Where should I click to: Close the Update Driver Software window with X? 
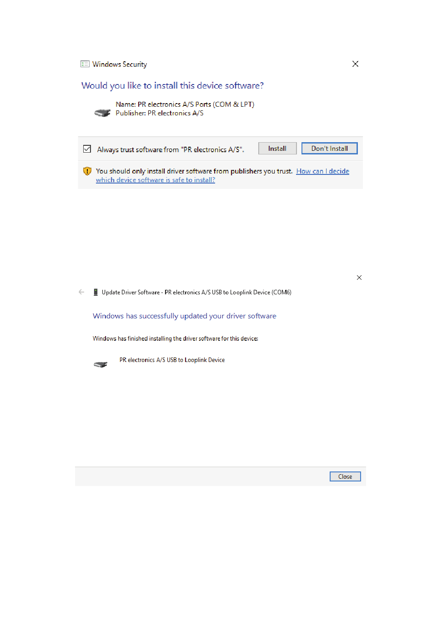click(x=359, y=278)
